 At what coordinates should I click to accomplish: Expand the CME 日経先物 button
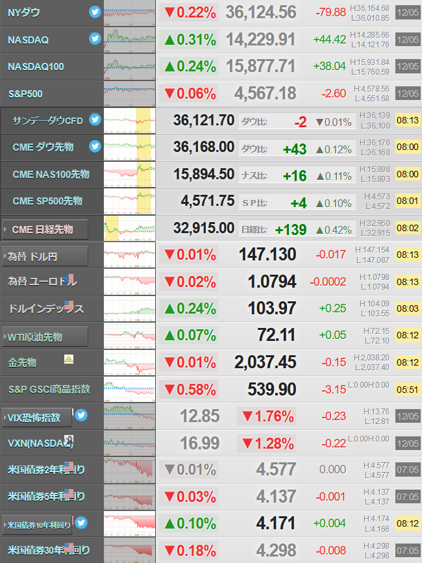tap(45, 229)
